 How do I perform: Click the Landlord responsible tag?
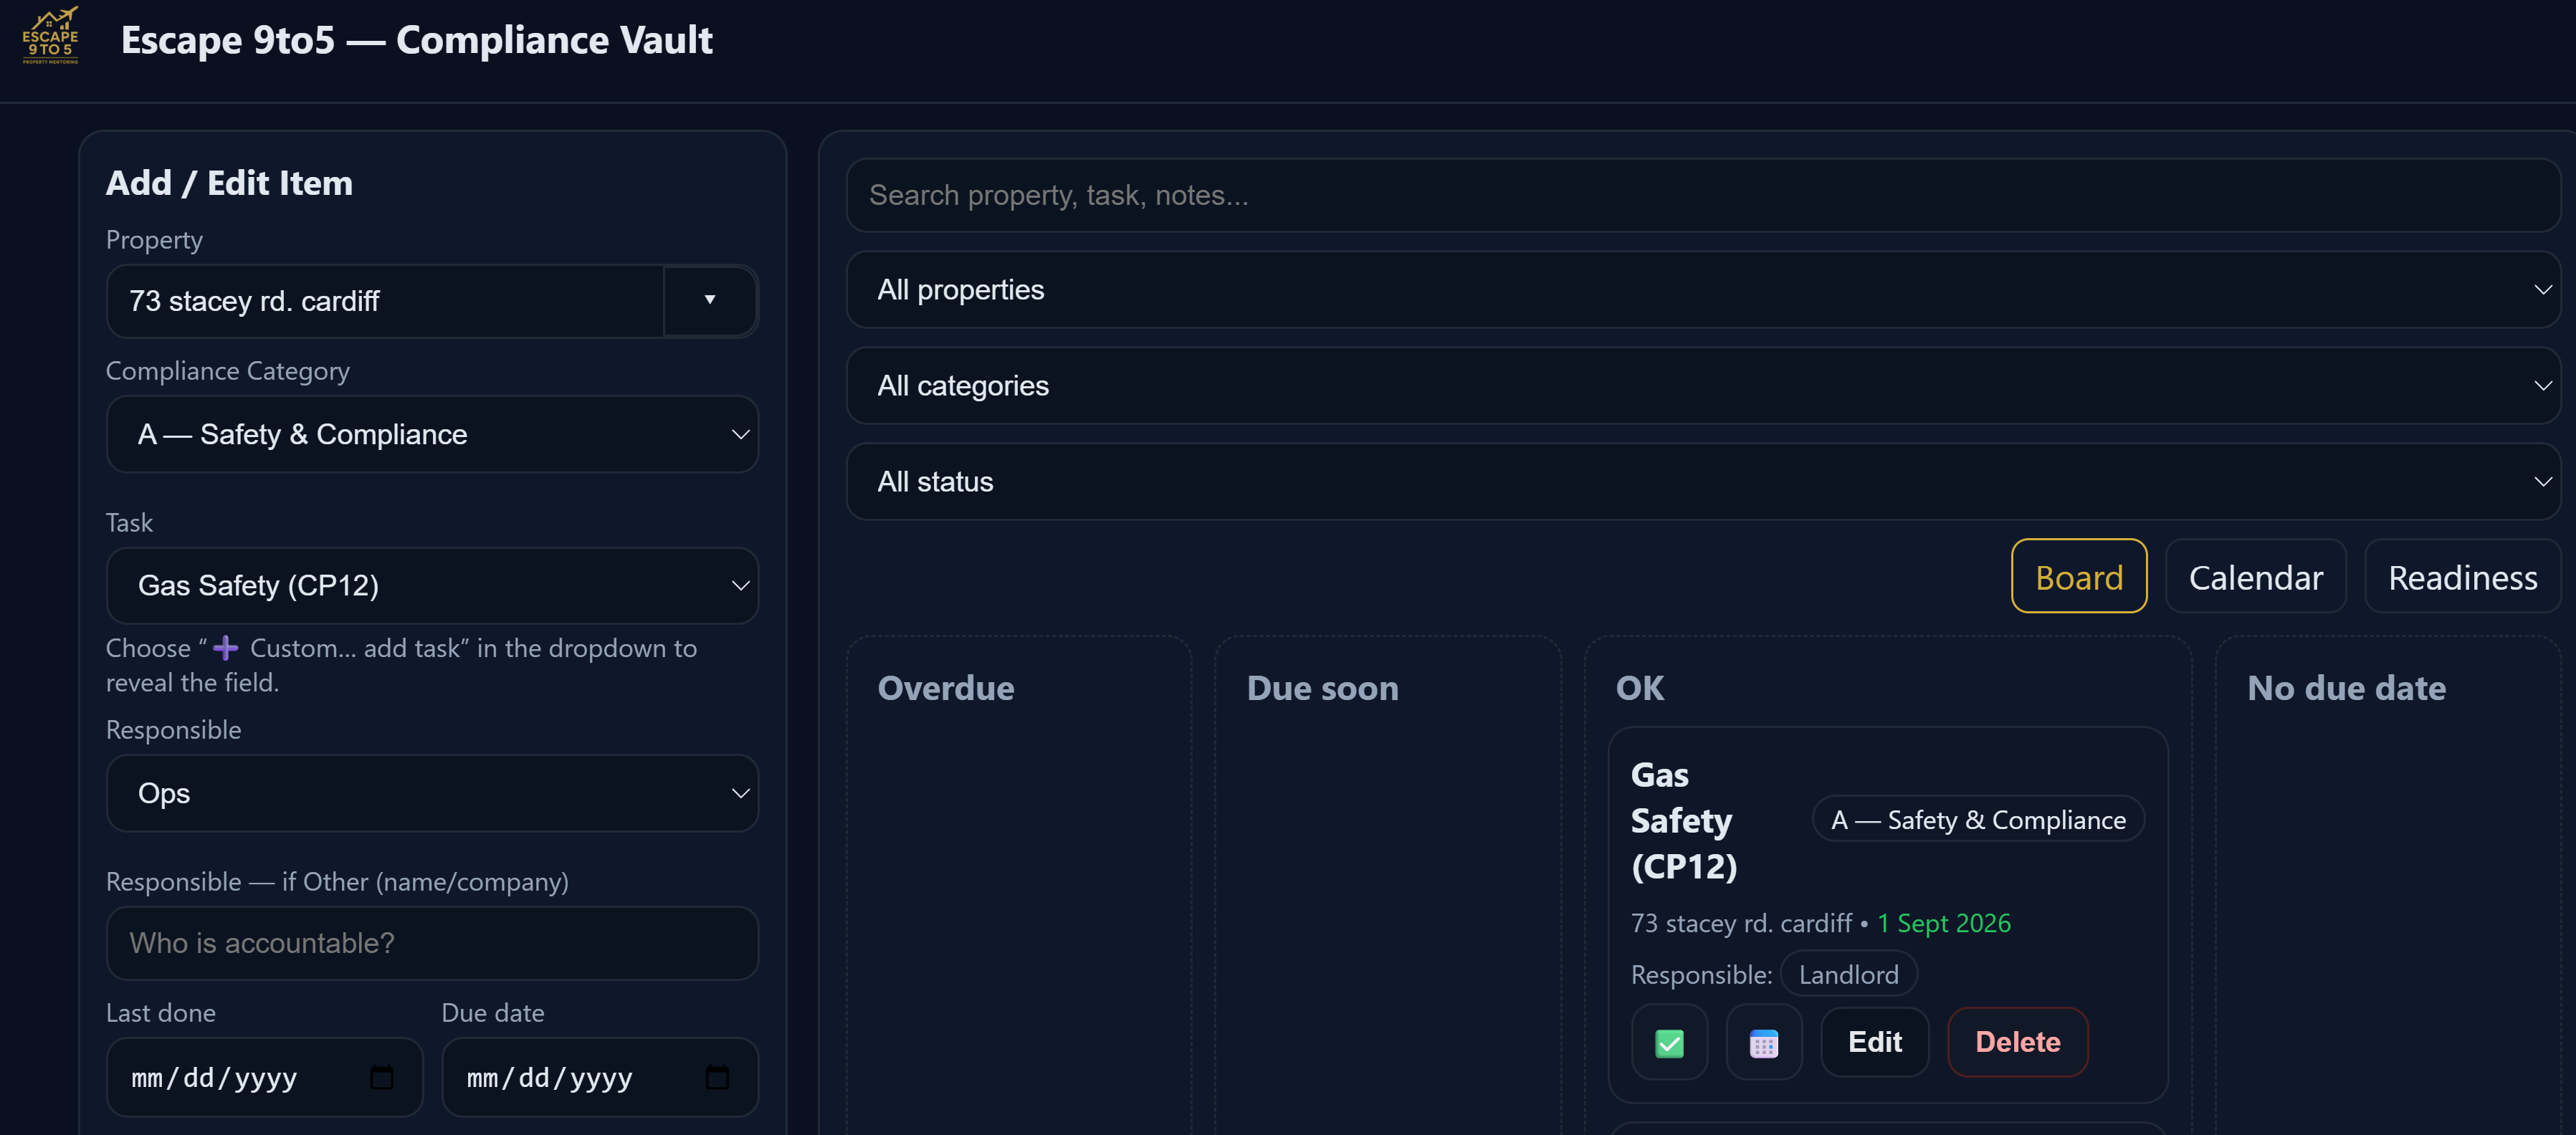(1848, 975)
